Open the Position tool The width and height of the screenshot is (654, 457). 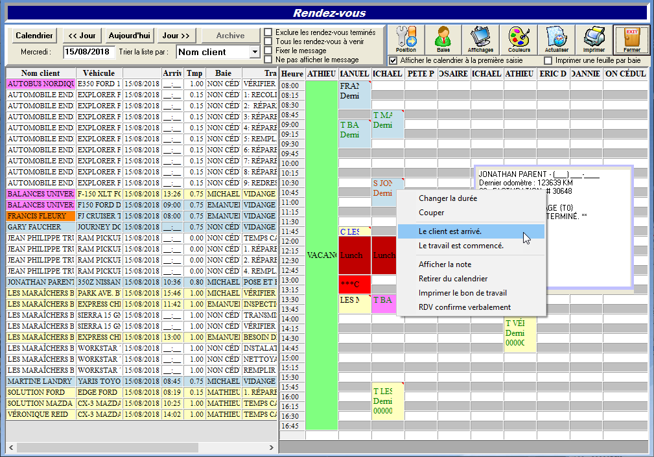(x=406, y=39)
